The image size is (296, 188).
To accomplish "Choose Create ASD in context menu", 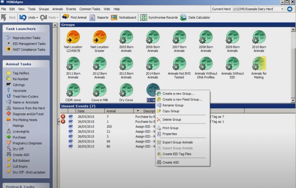I will tap(182, 162).
